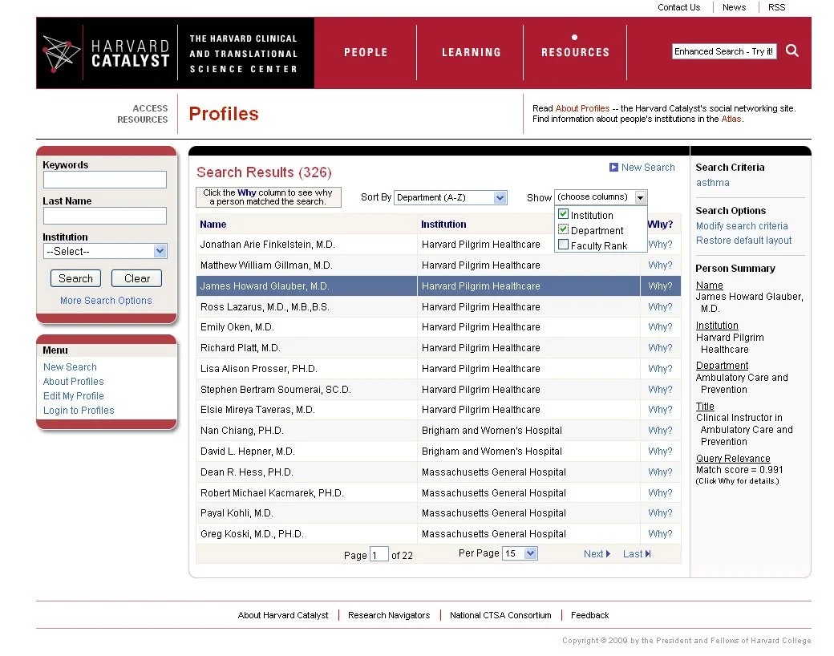Enable the Faculty Rank column checkbox
This screenshot has width=834, height=656.
point(563,245)
